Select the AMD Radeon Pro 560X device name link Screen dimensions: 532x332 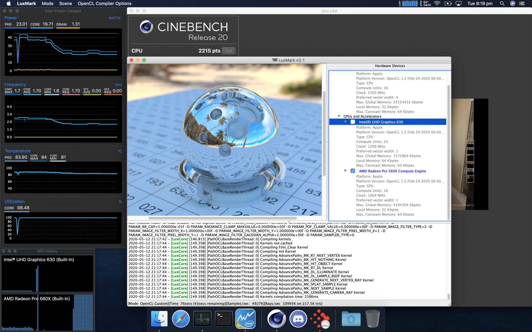coord(392,171)
